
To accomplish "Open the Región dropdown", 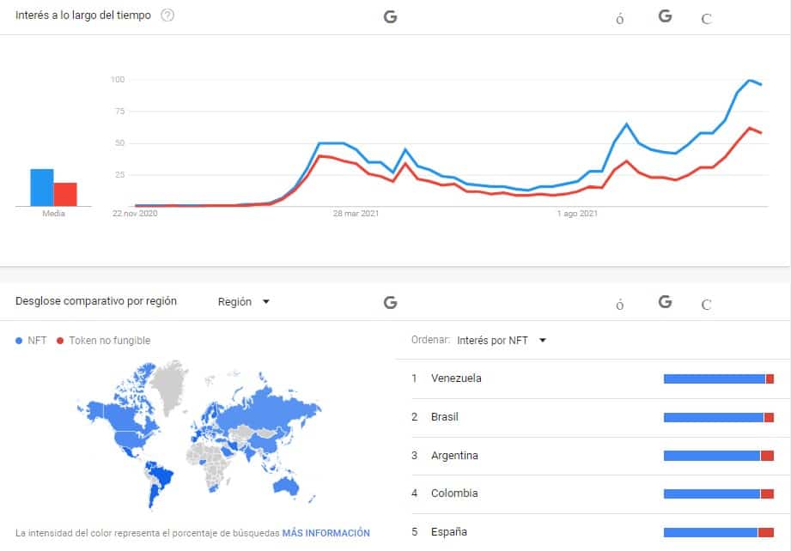I will 244,301.
